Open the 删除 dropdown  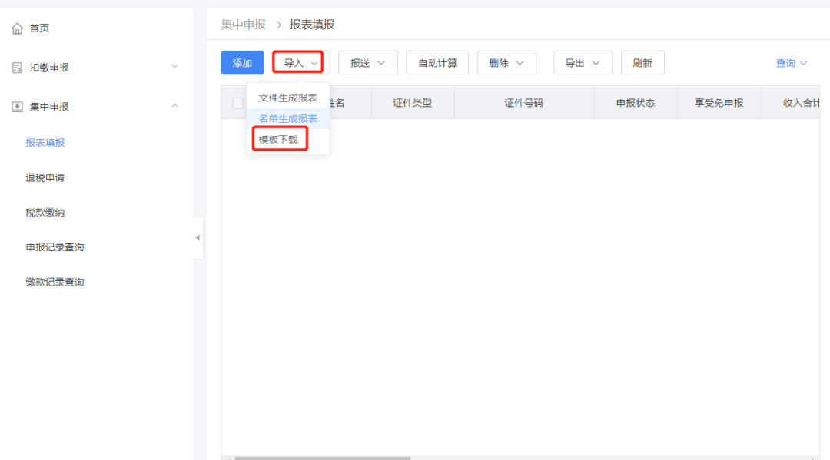(506, 63)
